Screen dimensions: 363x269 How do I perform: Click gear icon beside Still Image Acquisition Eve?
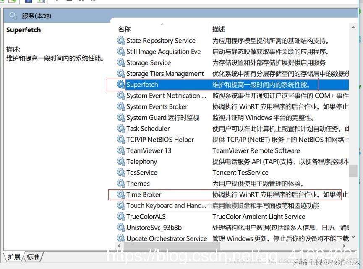(121, 52)
